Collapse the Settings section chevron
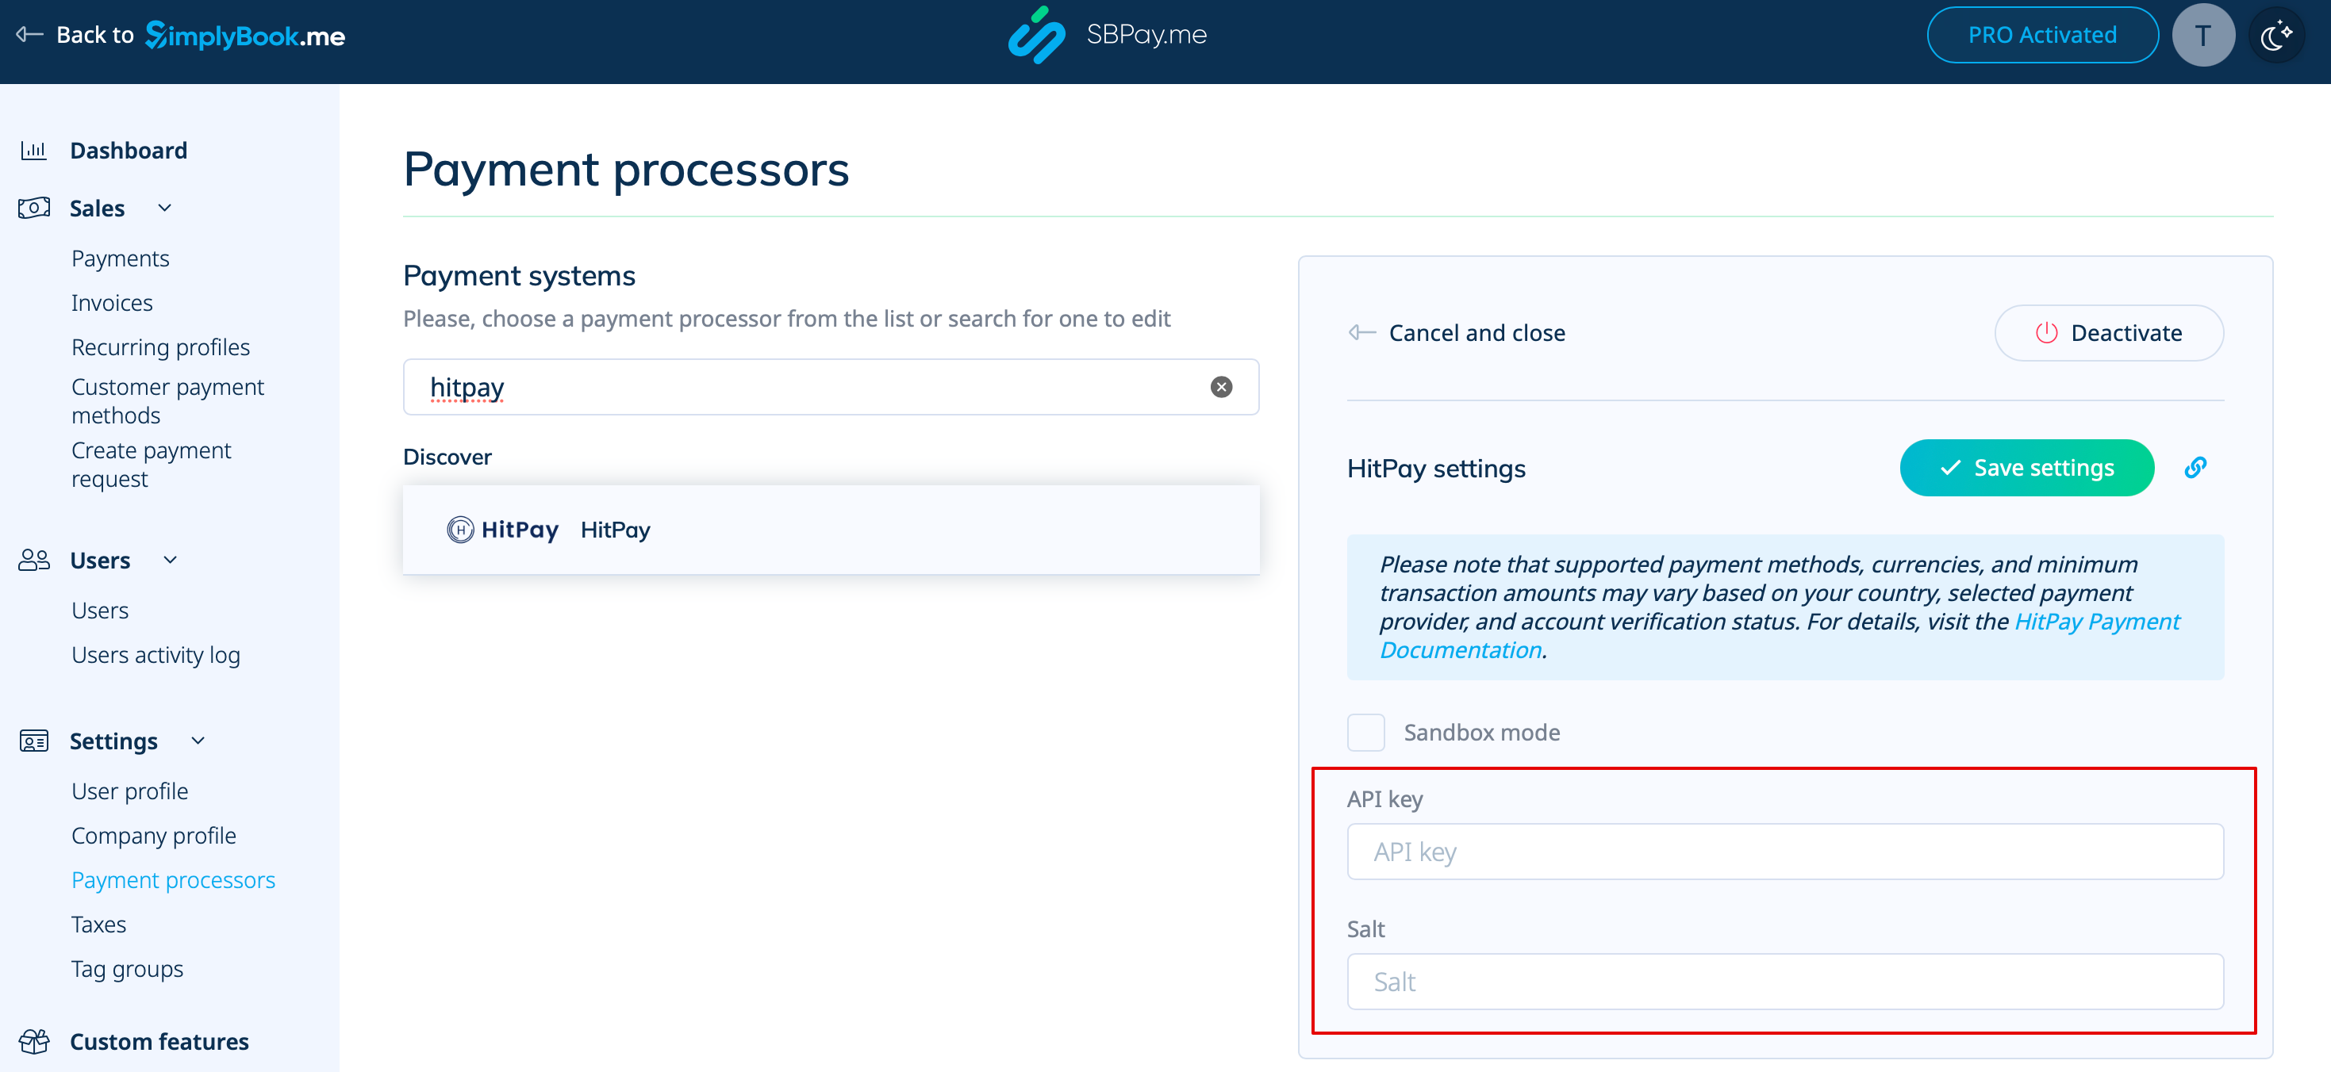 pyautogui.click(x=198, y=741)
